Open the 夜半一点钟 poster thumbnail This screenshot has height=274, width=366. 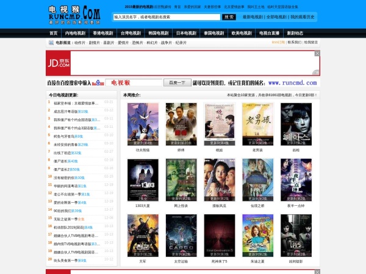click(296, 180)
